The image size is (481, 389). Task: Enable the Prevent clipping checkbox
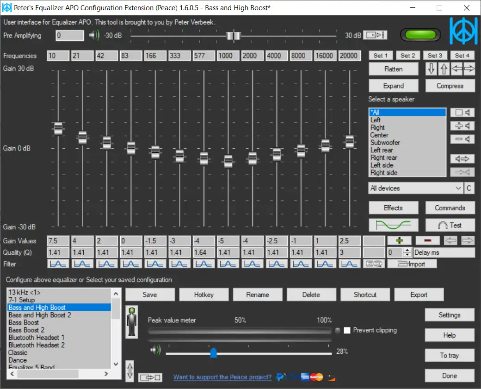(347, 330)
